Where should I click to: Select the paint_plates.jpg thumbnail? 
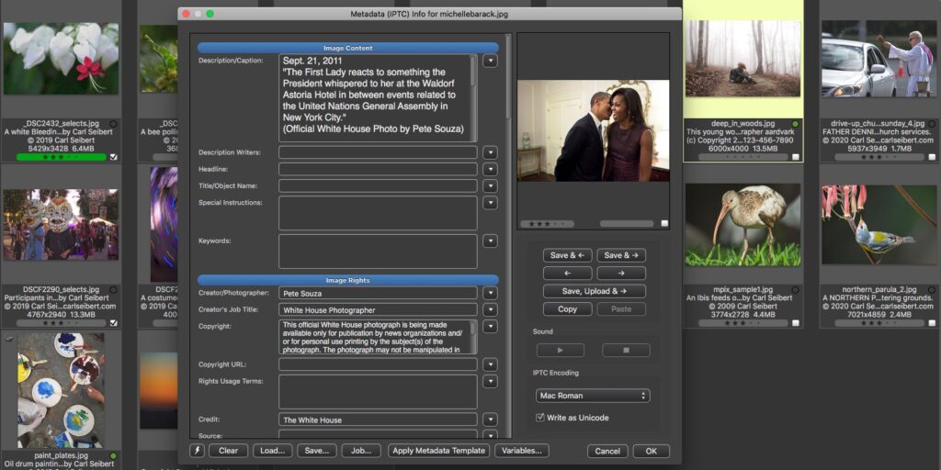[61, 390]
